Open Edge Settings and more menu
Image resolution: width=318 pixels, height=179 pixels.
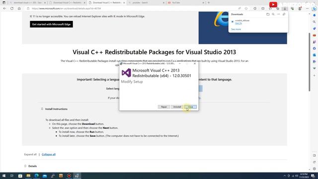pyautogui.click(x=307, y=8)
